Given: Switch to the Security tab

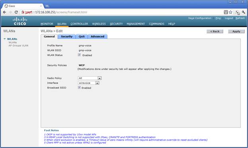Looking at the screenshot, I should click(66, 36).
